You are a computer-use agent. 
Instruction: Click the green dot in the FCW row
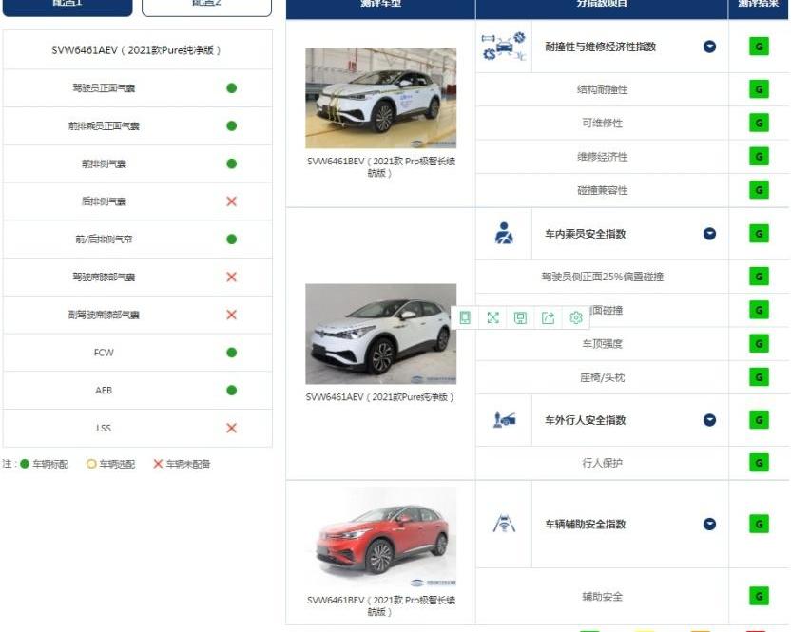click(x=231, y=353)
